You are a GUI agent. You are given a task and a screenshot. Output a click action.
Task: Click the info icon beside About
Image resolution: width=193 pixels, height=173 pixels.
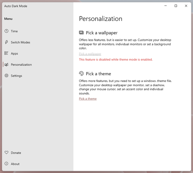click(x=6, y=164)
